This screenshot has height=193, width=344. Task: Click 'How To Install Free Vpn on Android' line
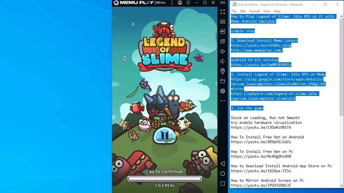coord(267,137)
